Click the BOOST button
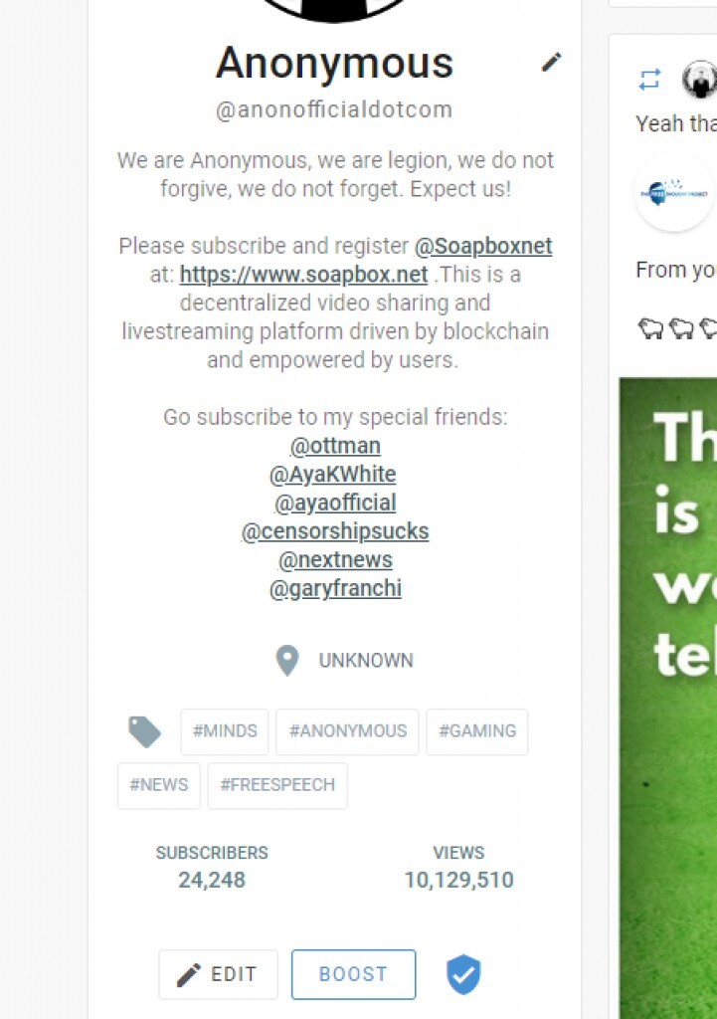The image size is (717, 1019). tap(353, 974)
